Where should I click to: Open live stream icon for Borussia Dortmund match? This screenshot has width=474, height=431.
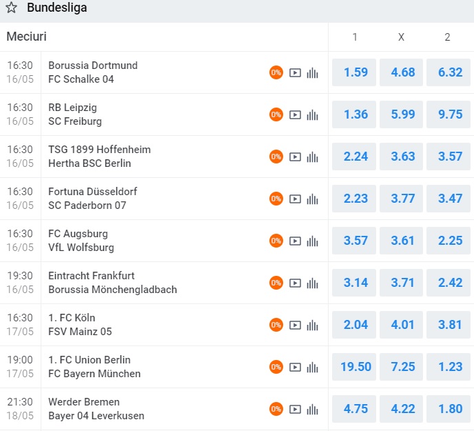tap(295, 72)
